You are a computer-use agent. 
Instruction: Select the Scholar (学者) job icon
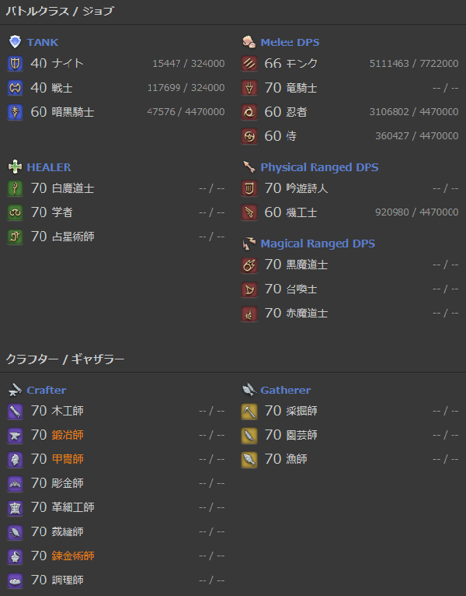point(16,212)
